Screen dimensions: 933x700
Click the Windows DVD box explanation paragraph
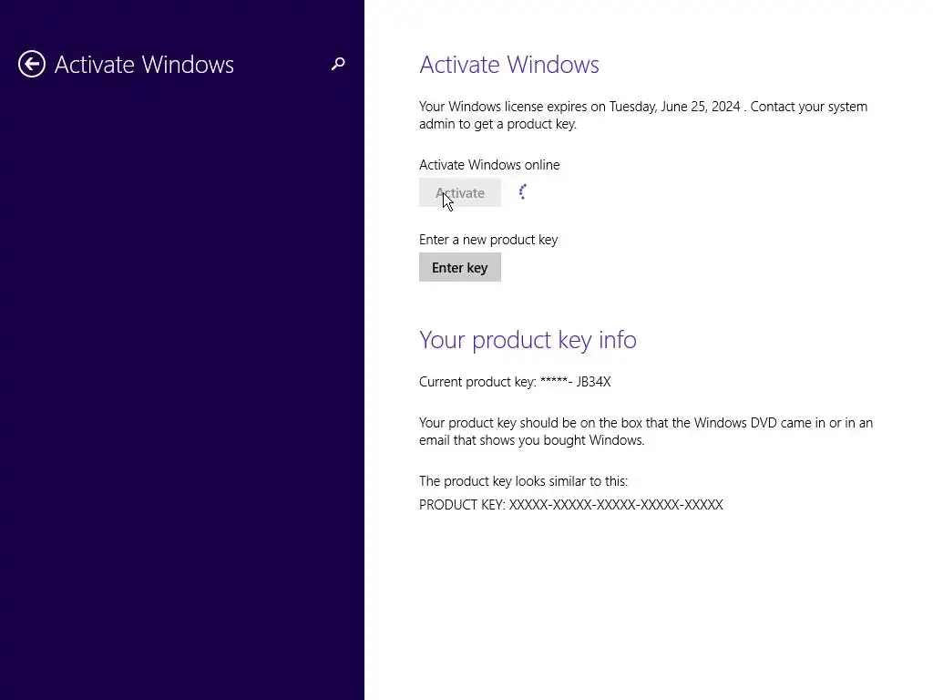point(646,431)
